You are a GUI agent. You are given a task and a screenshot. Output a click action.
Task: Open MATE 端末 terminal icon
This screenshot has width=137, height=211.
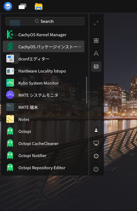coord(10,107)
